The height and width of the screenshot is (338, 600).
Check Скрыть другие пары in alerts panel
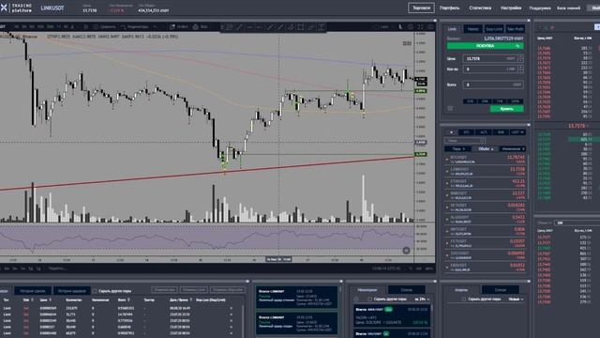(x=464, y=299)
